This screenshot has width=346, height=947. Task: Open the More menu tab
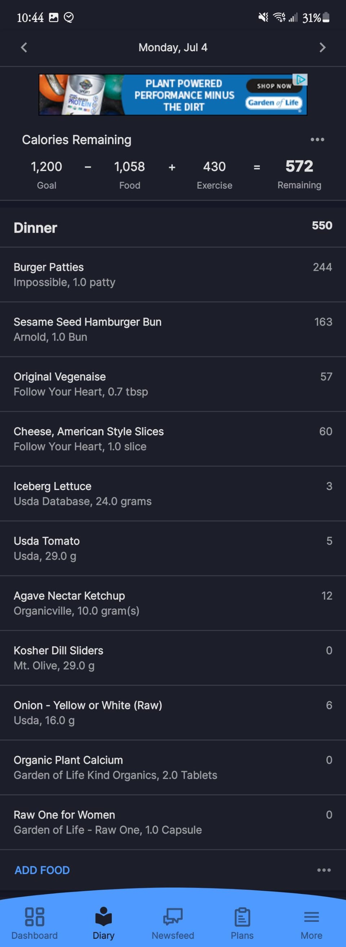pyautogui.click(x=311, y=922)
